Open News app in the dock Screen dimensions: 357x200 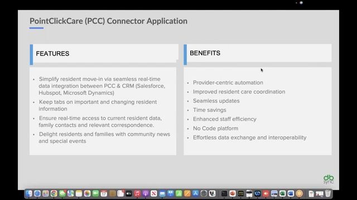coord(154,193)
